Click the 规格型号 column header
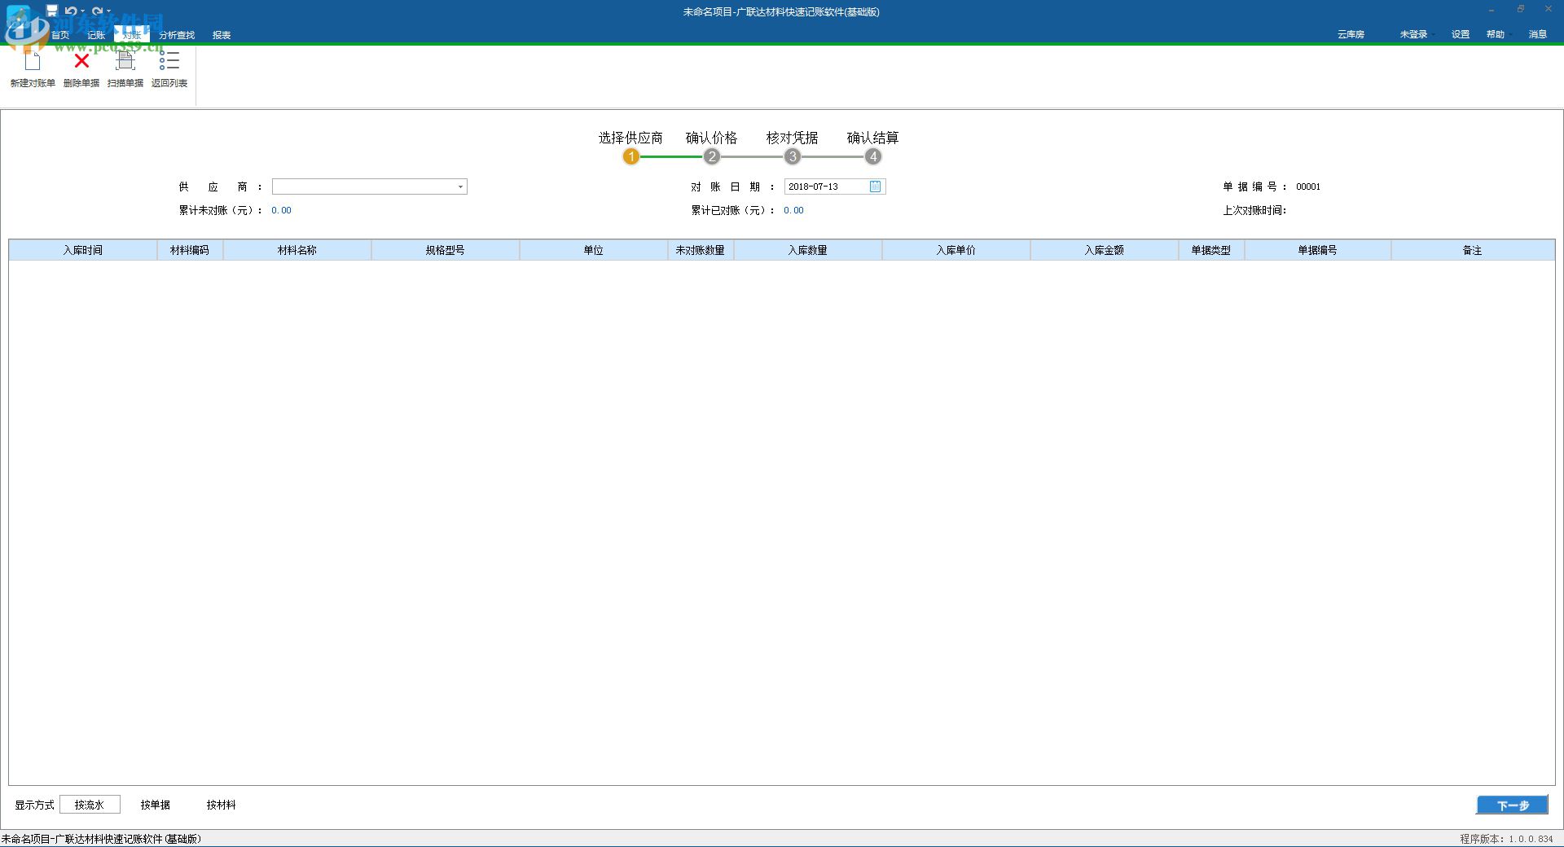Screen dimensions: 1564x847 click(x=446, y=250)
